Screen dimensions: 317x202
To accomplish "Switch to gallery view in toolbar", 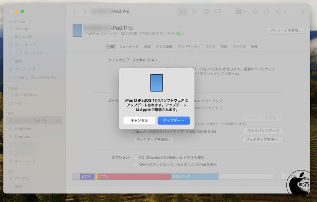I will pos(217,11).
